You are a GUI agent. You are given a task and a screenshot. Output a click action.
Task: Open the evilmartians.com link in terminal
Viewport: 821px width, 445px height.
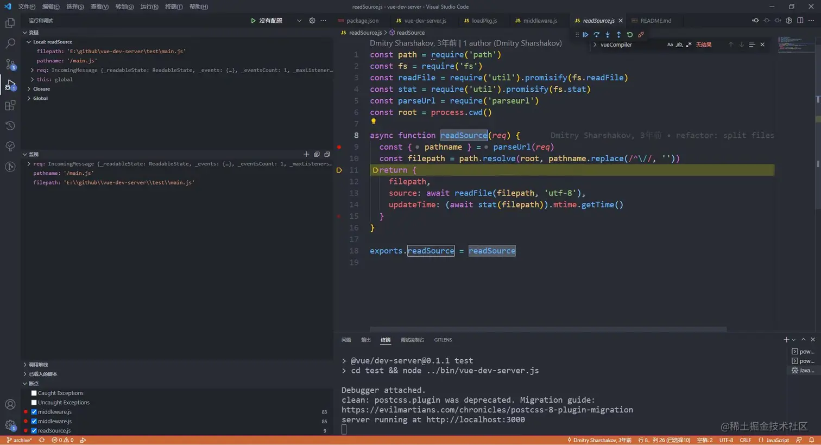pyautogui.click(x=487, y=410)
